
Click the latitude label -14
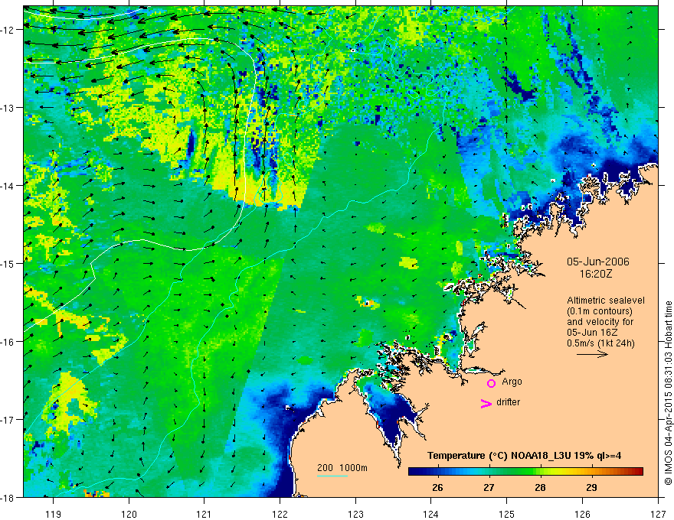8,186
